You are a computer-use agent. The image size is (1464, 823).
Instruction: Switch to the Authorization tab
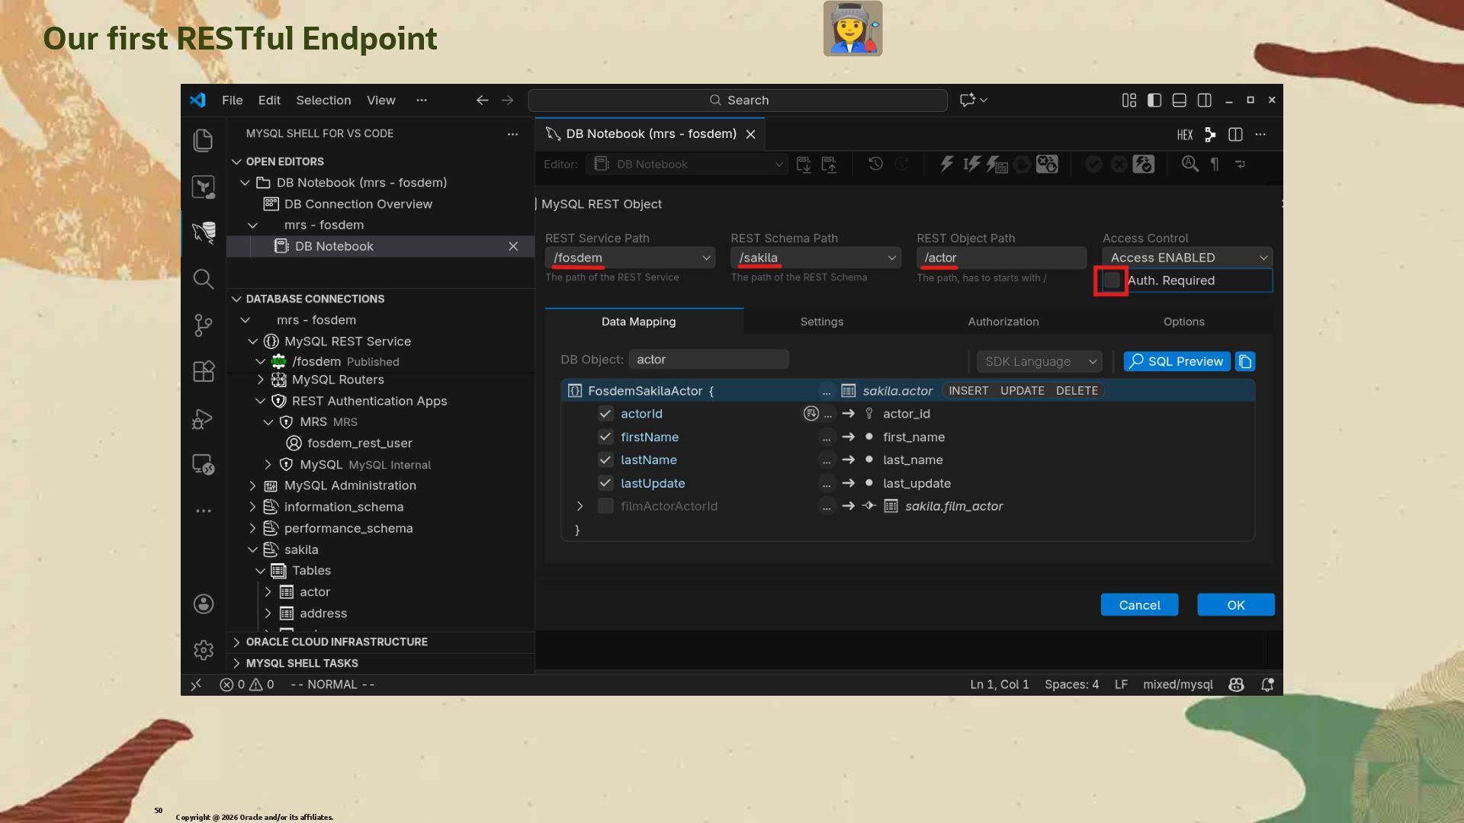click(1003, 322)
